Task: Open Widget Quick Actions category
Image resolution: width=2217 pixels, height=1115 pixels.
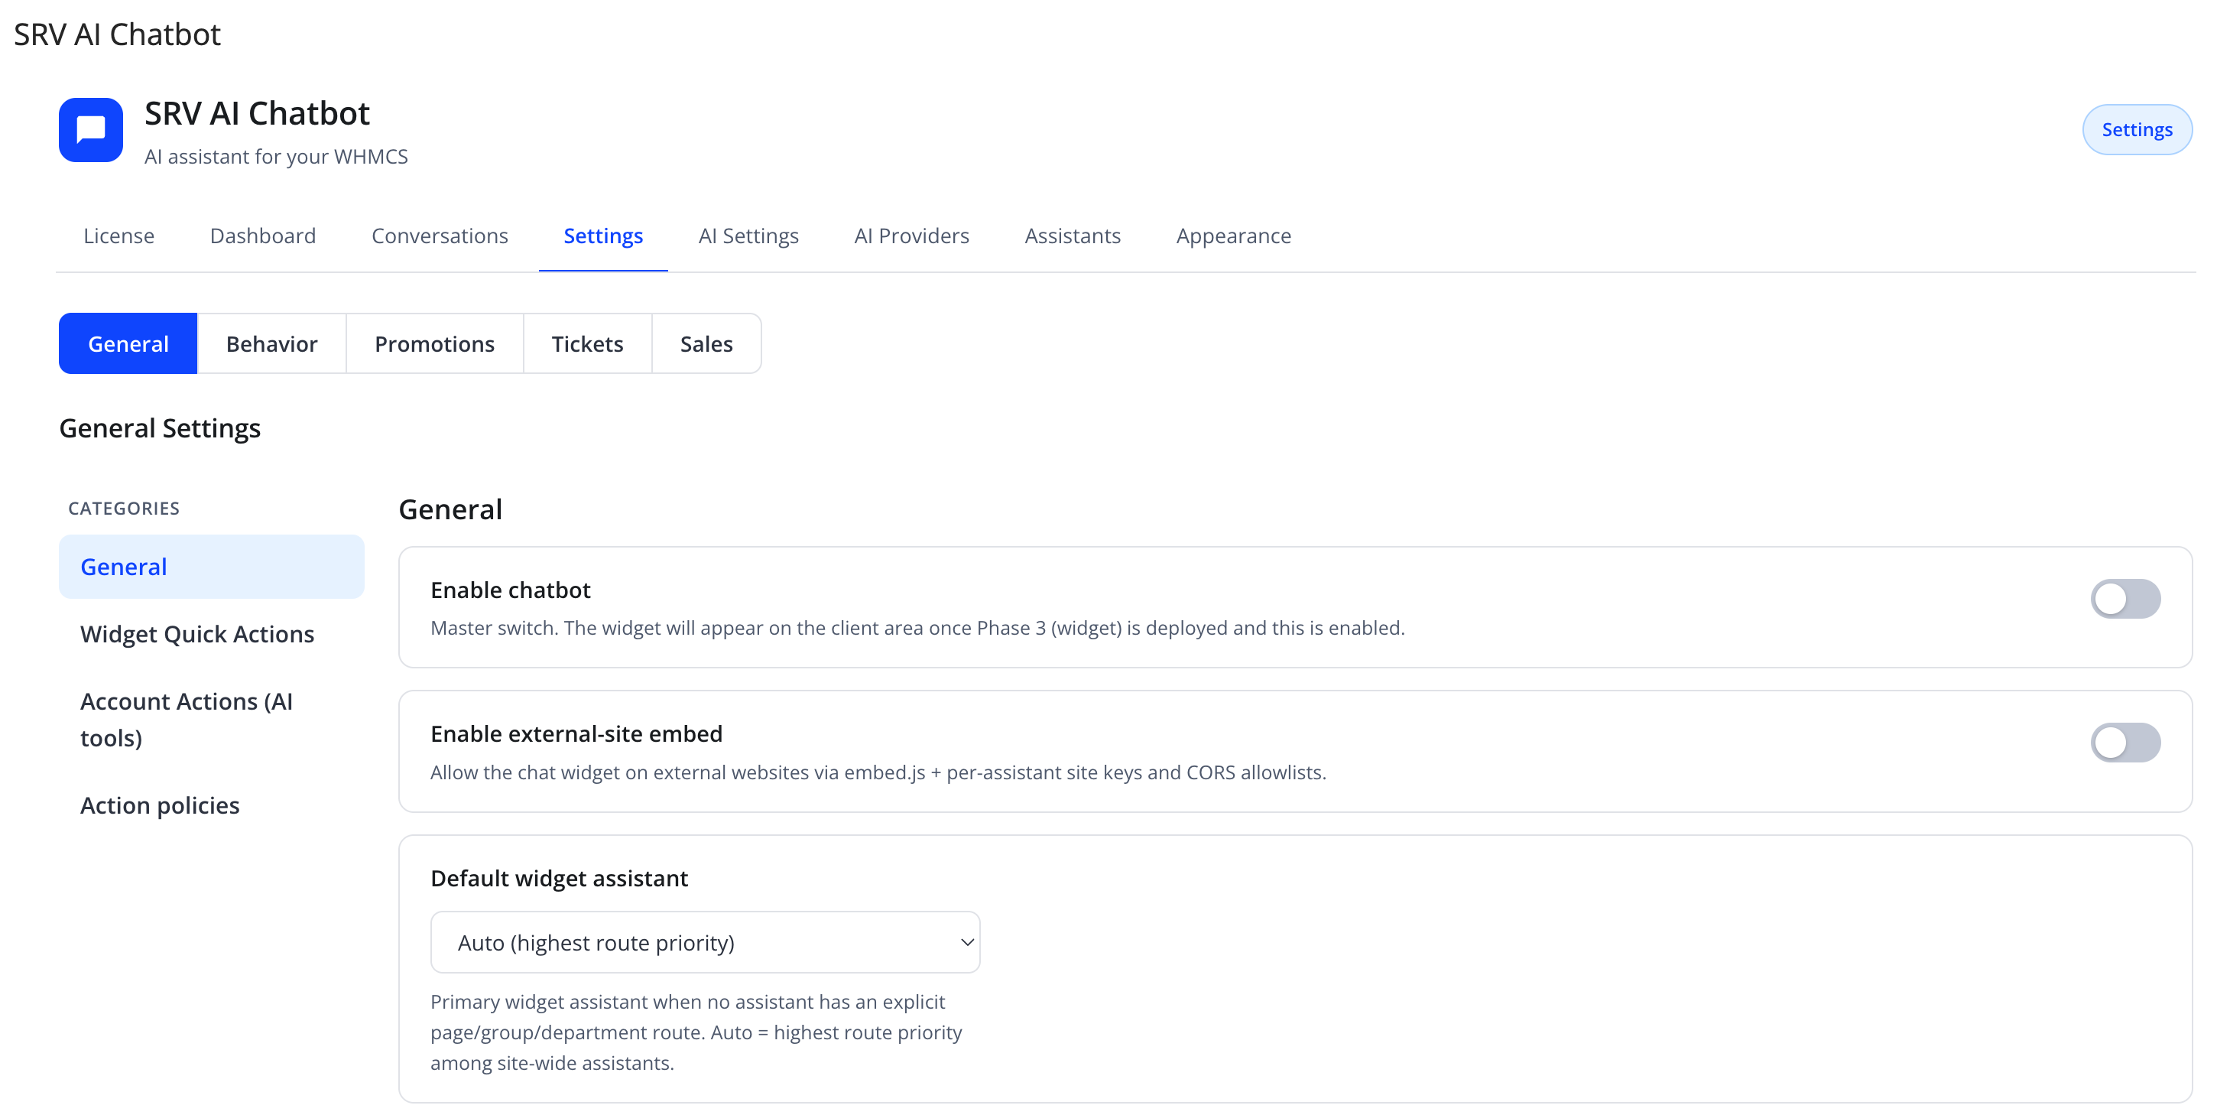Action: (x=212, y=634)
